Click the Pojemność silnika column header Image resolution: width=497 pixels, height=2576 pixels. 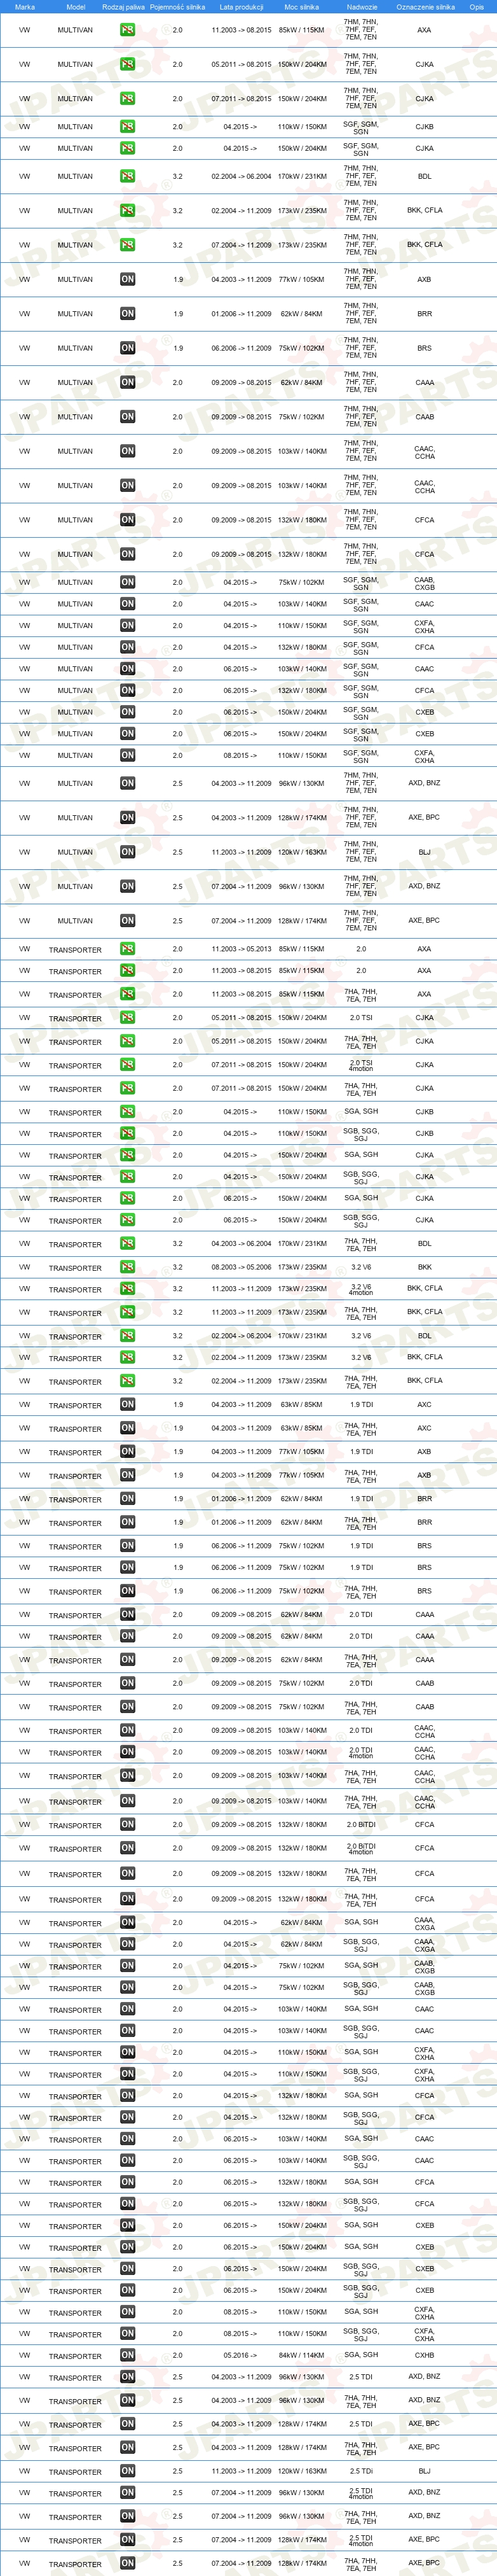[178, 7]
